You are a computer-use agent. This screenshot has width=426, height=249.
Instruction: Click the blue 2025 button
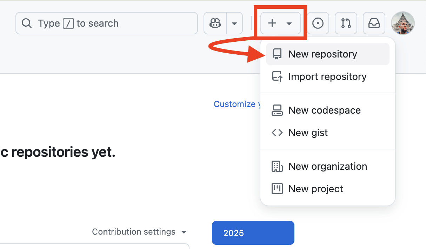[x=253, y=233]
